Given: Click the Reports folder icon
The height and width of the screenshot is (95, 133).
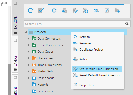Looking at the screenshot, I should [x=34, y=84].
